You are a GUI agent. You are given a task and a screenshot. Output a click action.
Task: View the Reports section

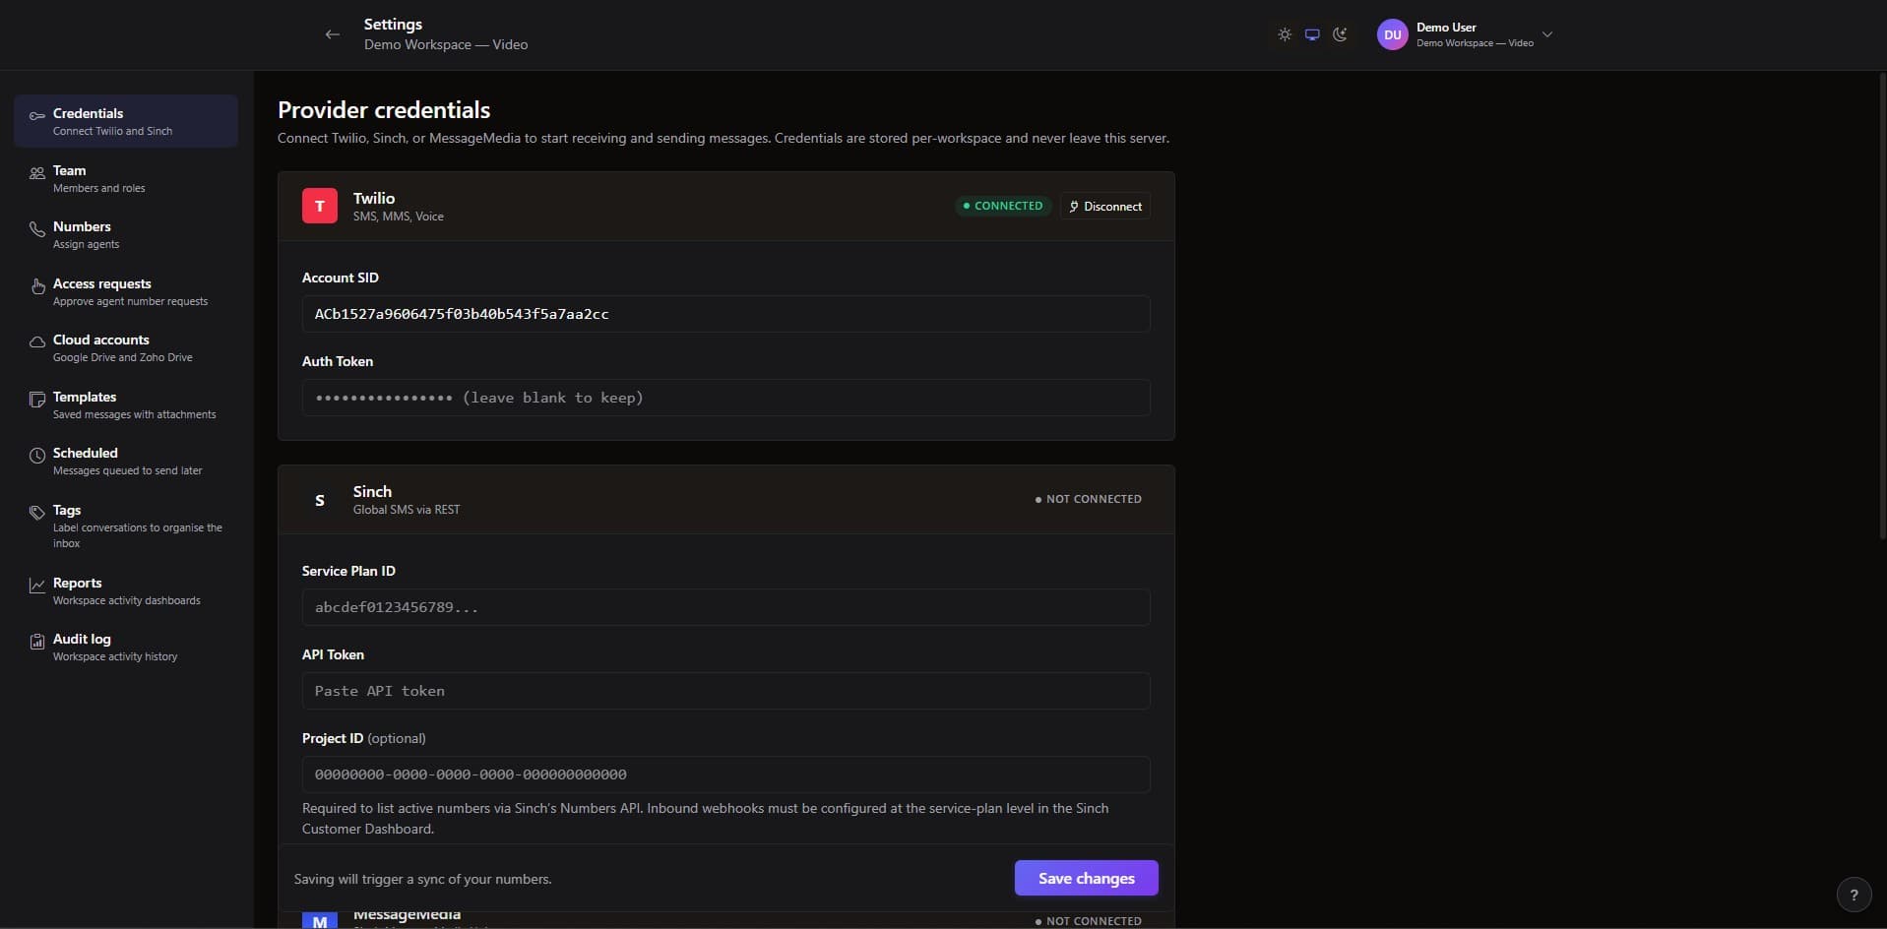[x=126, y=590]
